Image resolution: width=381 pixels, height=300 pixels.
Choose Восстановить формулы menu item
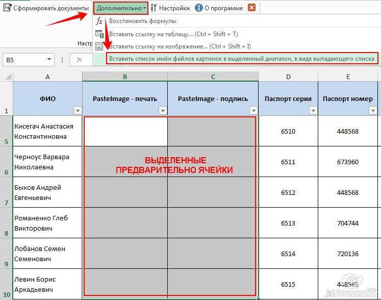(x=143, y=21)
